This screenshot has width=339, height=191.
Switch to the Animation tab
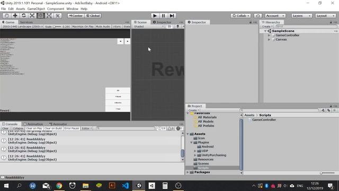tap(33, 124)
